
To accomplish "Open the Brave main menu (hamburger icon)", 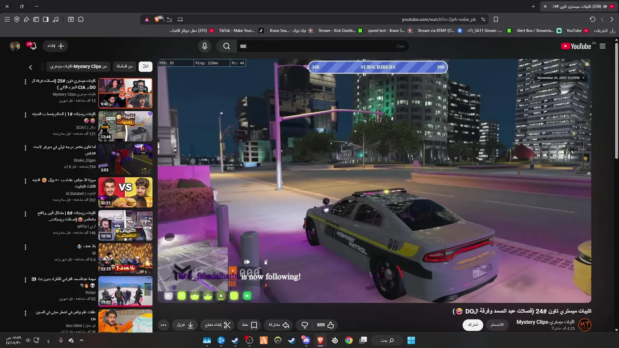I will (7, 19).
